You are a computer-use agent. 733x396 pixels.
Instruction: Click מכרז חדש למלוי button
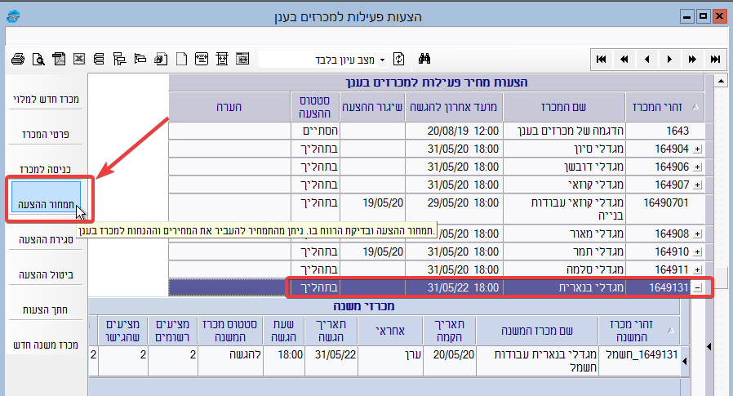(x=46, y=99)
